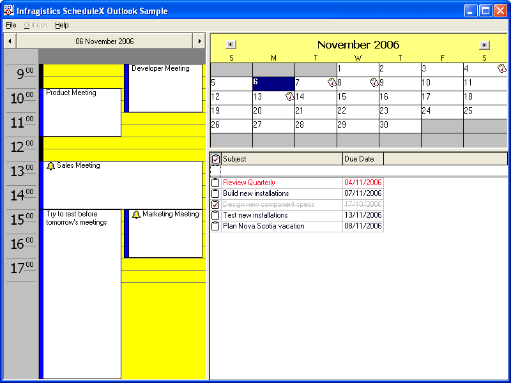The image size is (511, 383).
Task: Click the app icon in the title bar
Action: (x=9, y=10)
